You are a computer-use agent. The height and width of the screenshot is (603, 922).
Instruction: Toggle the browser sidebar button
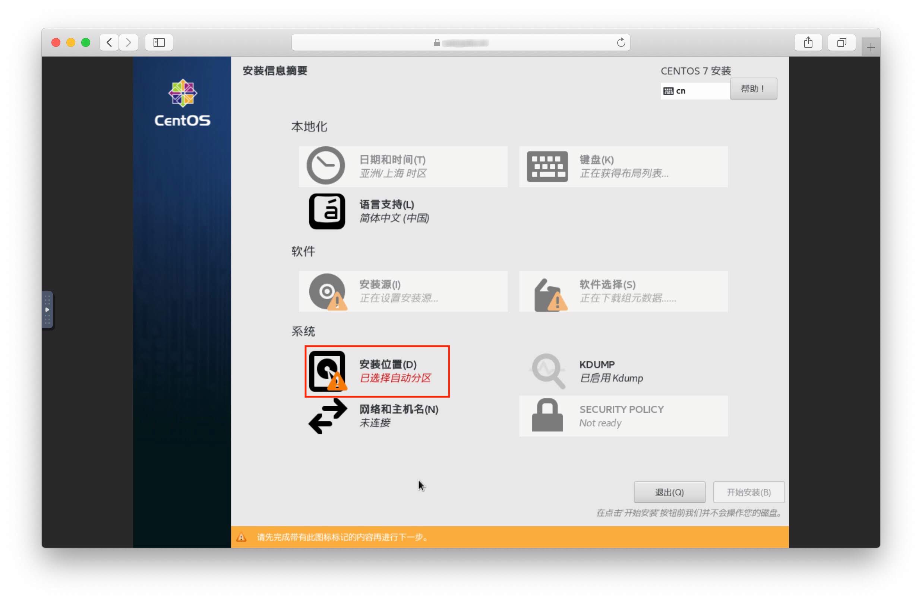(x=159, y=42)
